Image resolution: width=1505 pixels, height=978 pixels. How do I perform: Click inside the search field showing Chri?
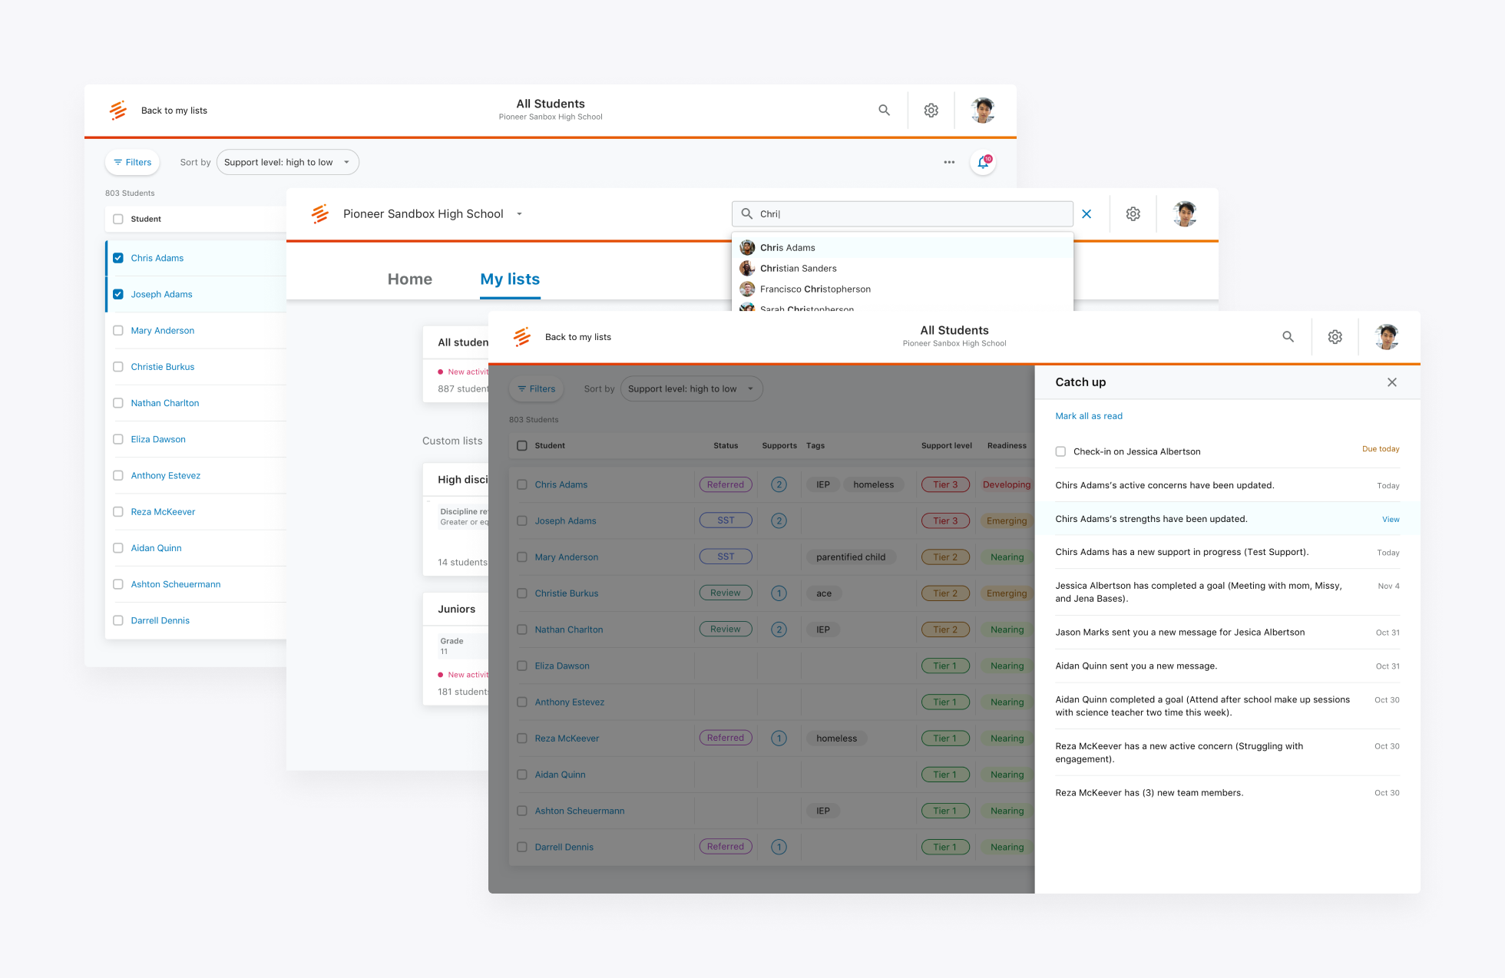coord(902,213)
